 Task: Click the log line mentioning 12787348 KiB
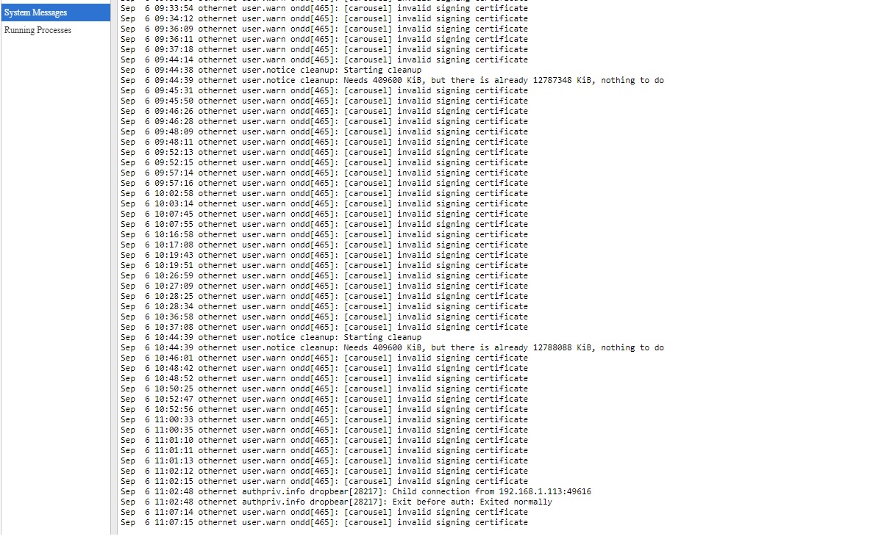click(392, 80)
